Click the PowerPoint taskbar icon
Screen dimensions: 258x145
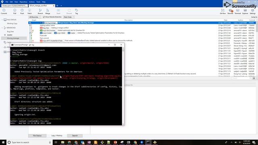[x=115, y=142]
